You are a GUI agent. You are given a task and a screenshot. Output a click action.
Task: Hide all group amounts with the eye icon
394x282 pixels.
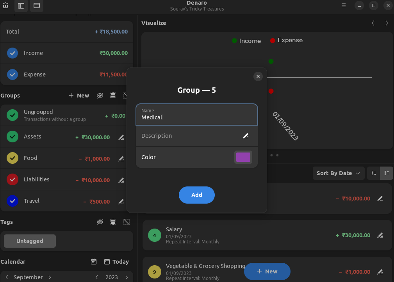tap(100, 95)
